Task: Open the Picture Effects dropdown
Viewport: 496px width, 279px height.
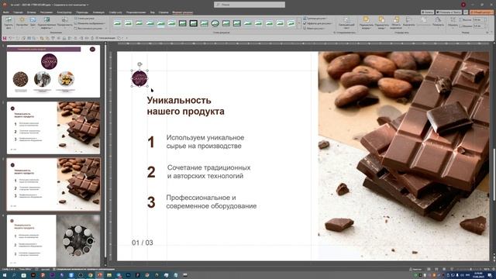Action: tap(317, 23)
